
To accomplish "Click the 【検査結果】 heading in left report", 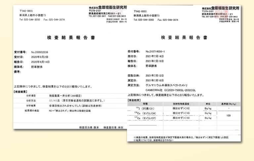I will coord(21,92).
